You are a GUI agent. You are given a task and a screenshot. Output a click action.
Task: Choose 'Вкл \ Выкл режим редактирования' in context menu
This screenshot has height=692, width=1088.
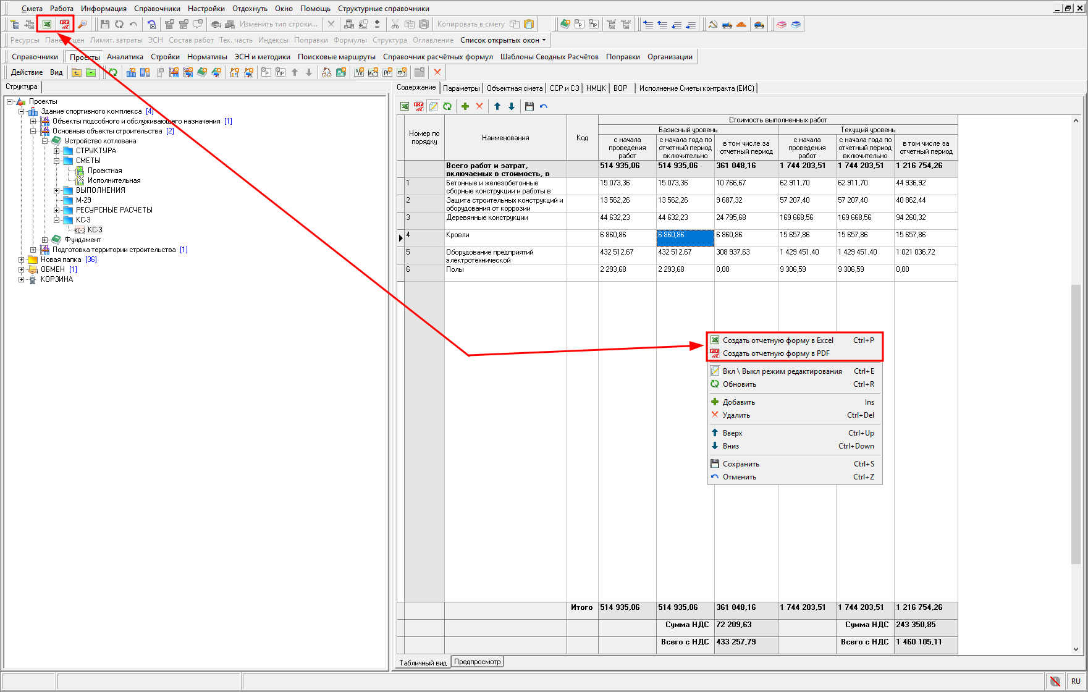(x=782, y=371)
